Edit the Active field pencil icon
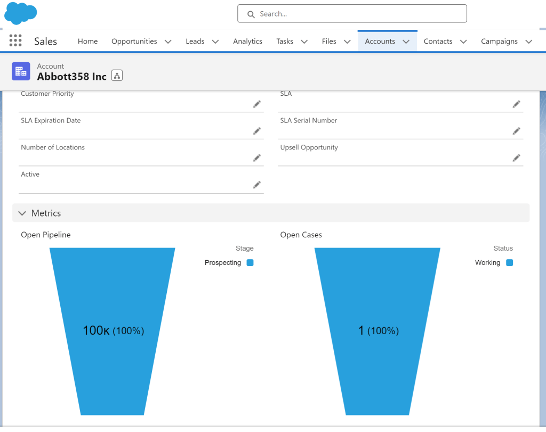Image resolution: width=546 pixels, height=432 pixels. pos(257,185)
